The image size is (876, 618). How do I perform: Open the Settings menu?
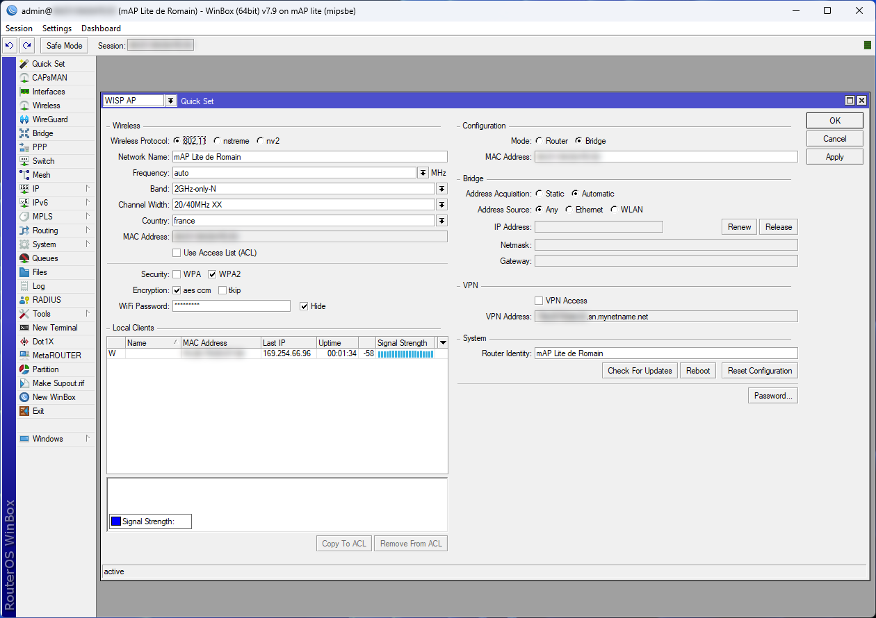tap(56, 28)
